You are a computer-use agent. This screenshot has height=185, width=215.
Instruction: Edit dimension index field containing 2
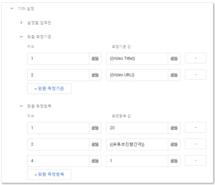coord(58,75)
